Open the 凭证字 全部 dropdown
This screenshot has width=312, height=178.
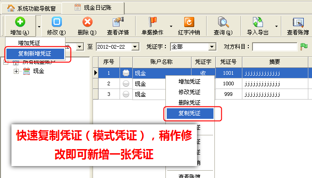(212, 47)
